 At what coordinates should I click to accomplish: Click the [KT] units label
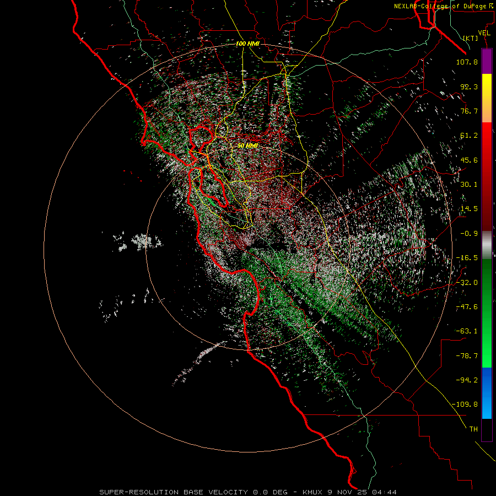coord(471,38)
